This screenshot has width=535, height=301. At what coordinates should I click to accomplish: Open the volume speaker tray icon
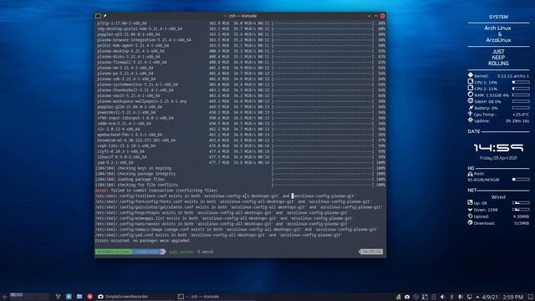[x=442, y=297]
